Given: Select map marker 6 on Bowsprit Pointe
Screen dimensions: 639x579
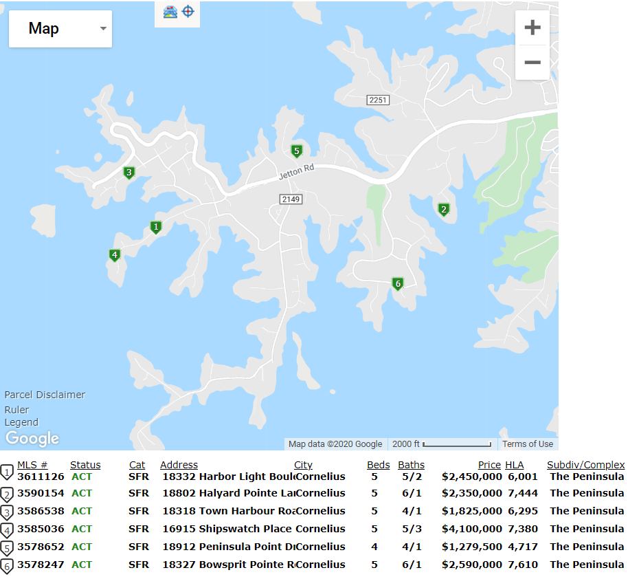Looking at the screenshot, I should [x=398, y=284].
